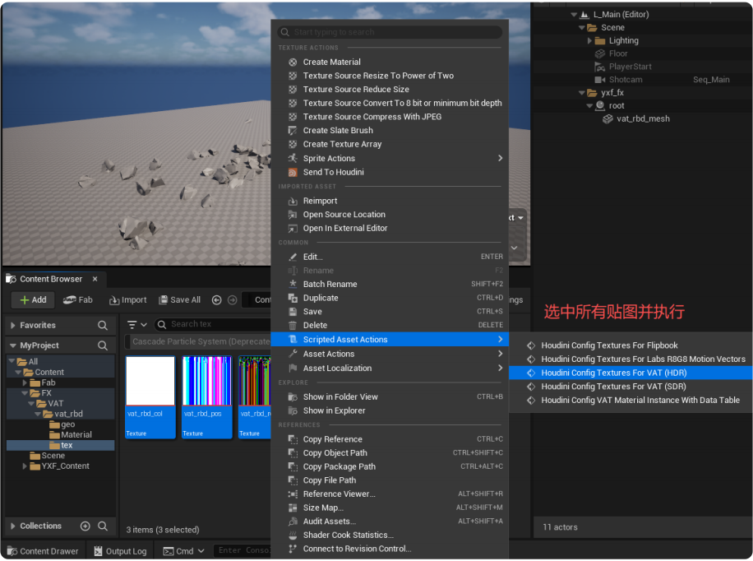The image size is (753, 561).
Task: Open the filter dropdown next to search
Action: 136,325
